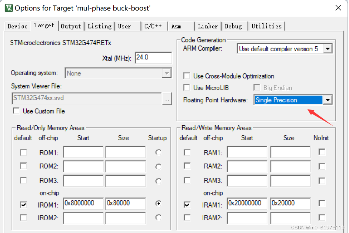This screenshot has height=233, width=349.
Task: Enable NoInit for RAM2
Action: (x=322, y=166)
